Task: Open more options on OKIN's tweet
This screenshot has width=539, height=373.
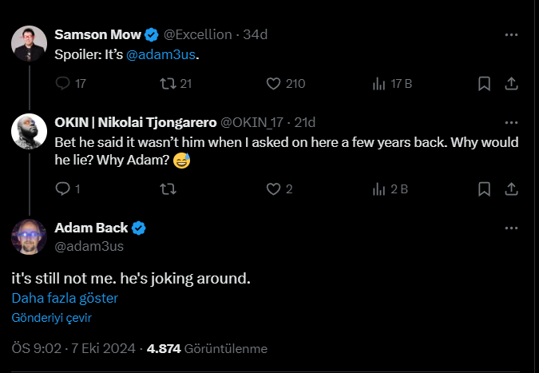Action: [x=512, y=122]
